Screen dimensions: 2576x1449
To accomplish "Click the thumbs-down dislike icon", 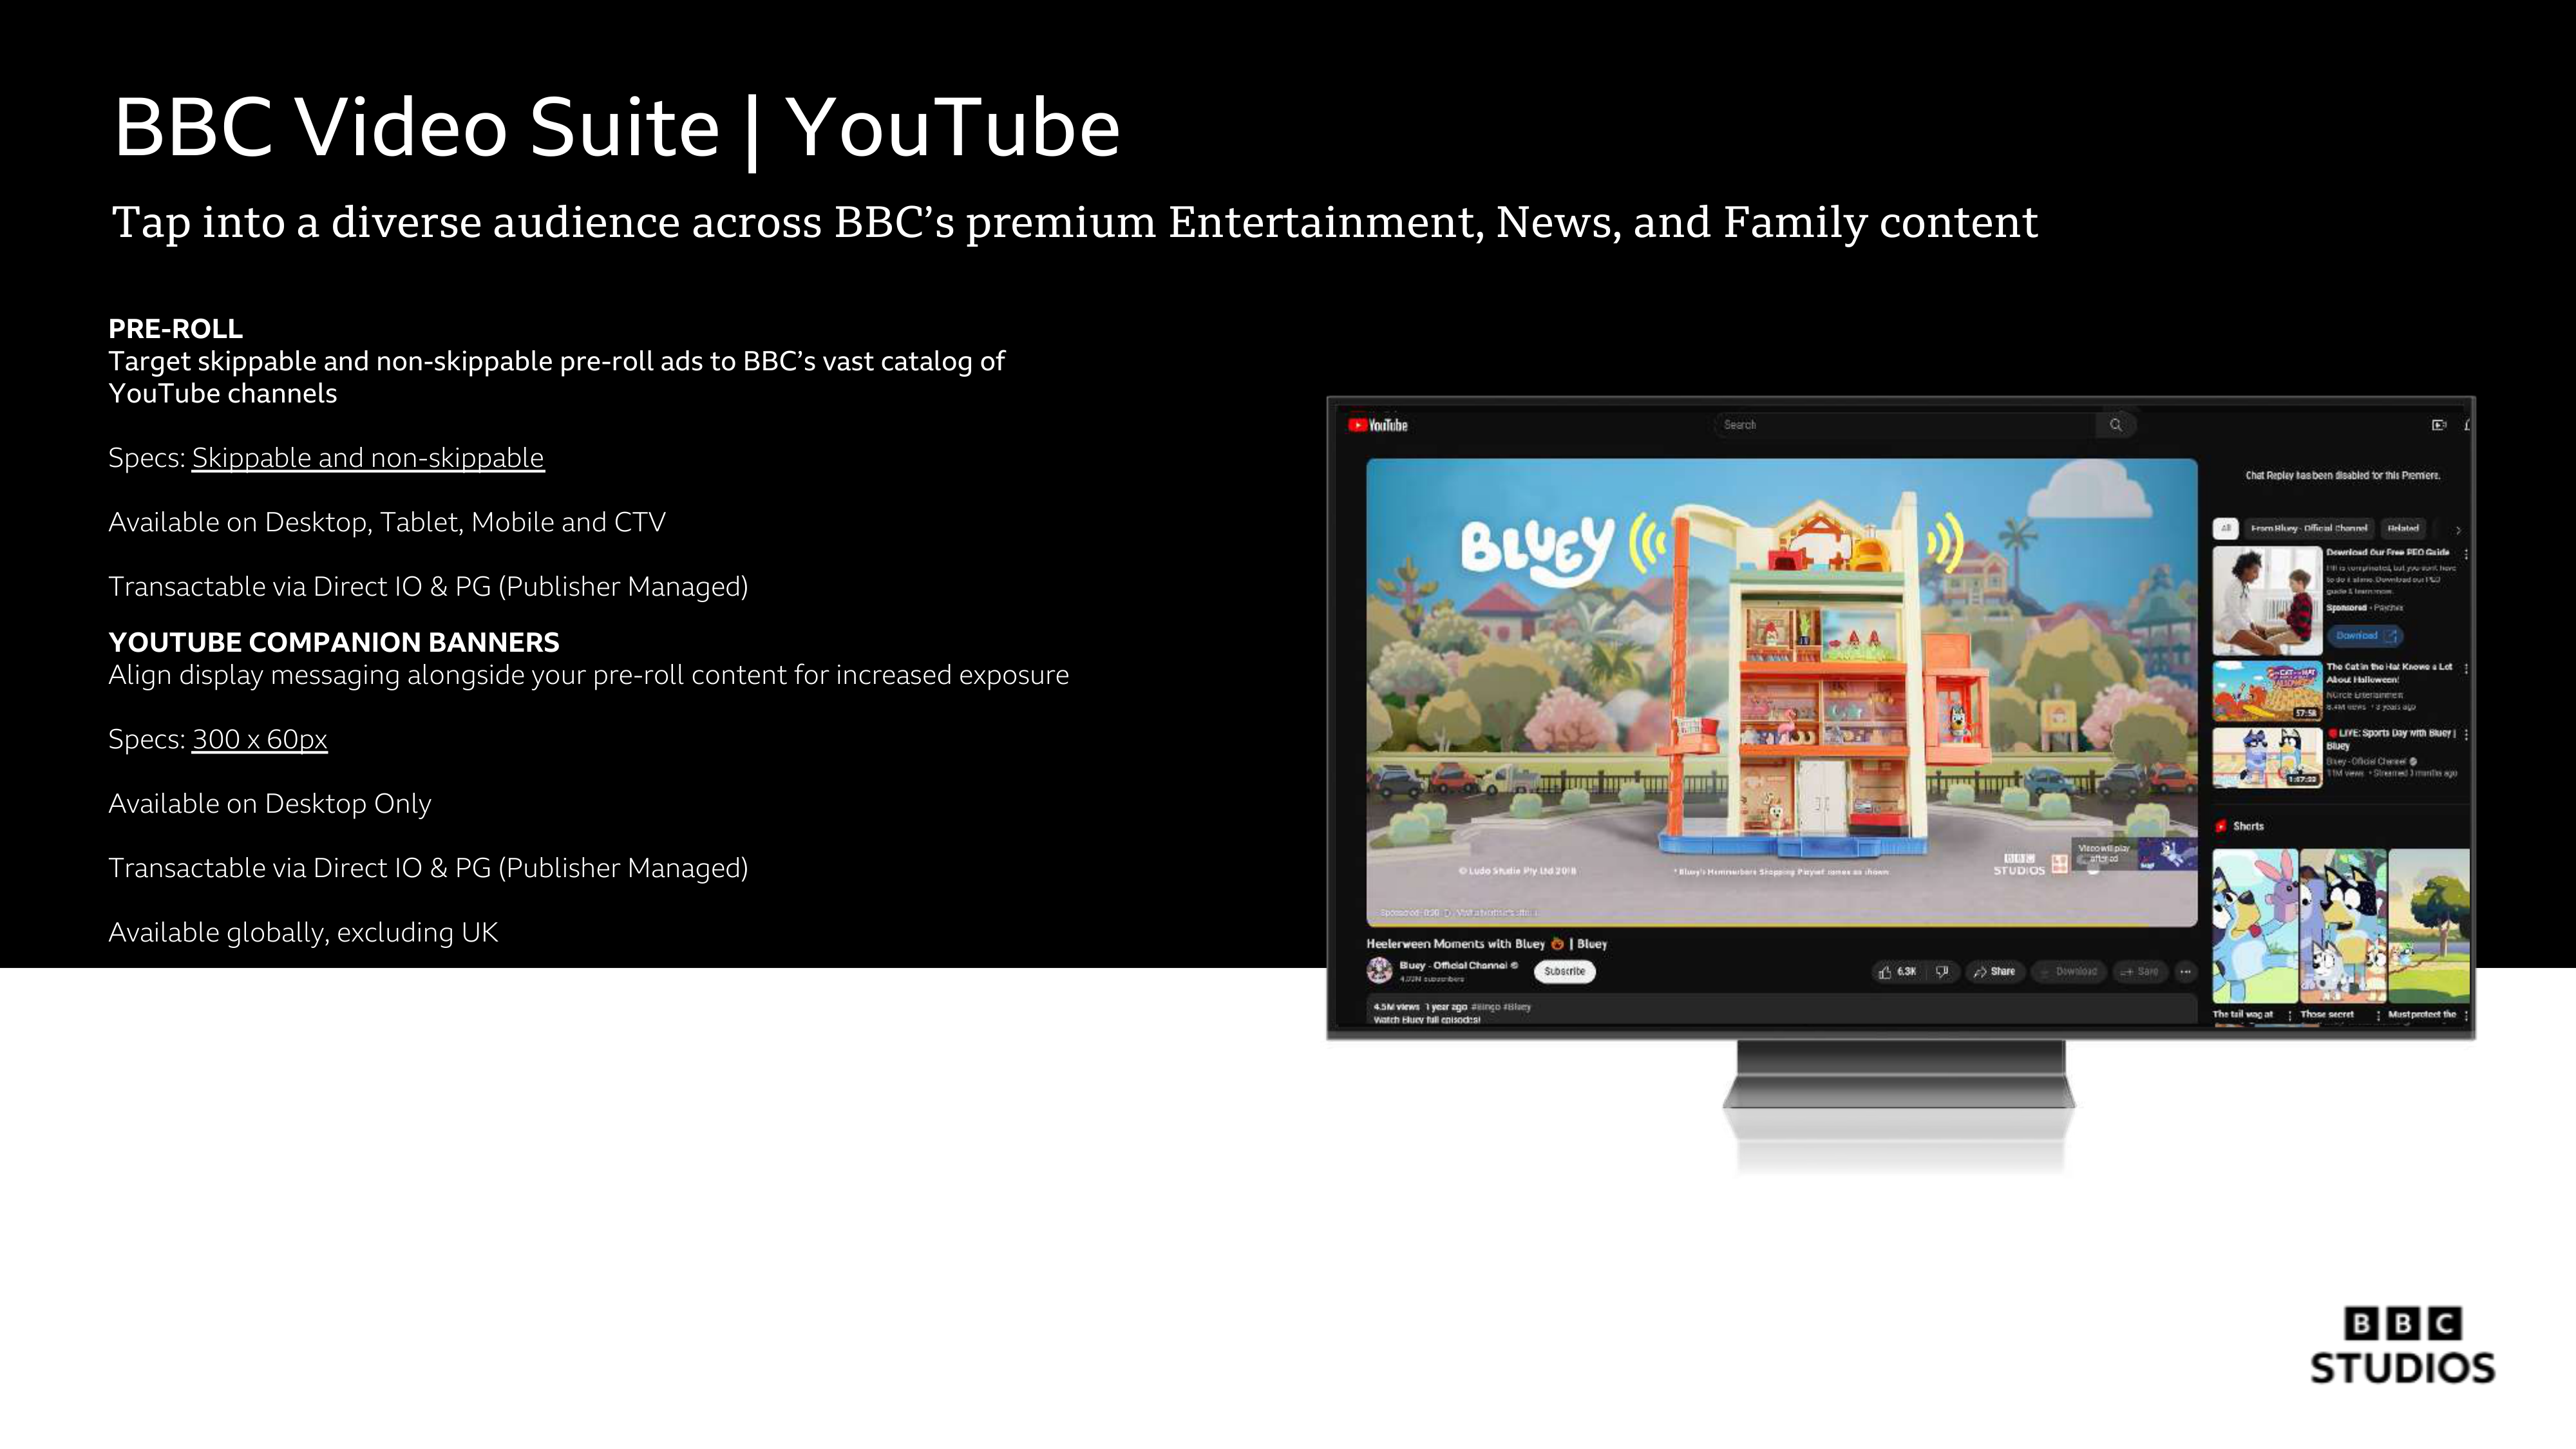I will tap(1941, 971).
